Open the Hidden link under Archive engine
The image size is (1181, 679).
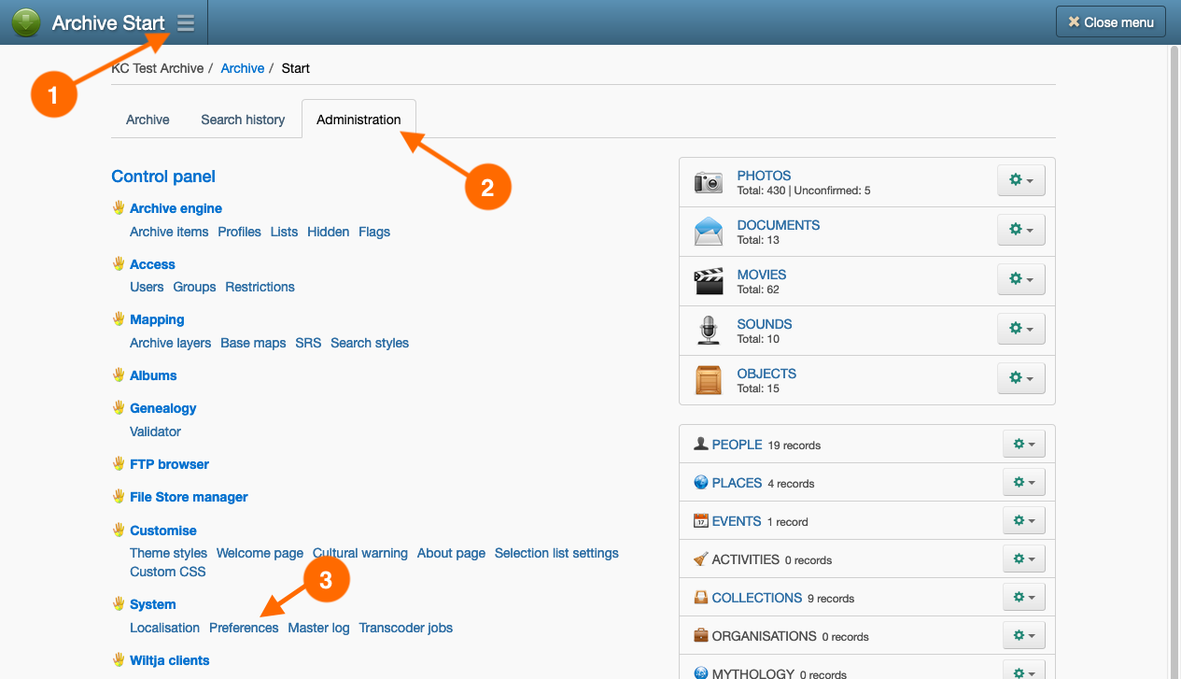point(329,232)
